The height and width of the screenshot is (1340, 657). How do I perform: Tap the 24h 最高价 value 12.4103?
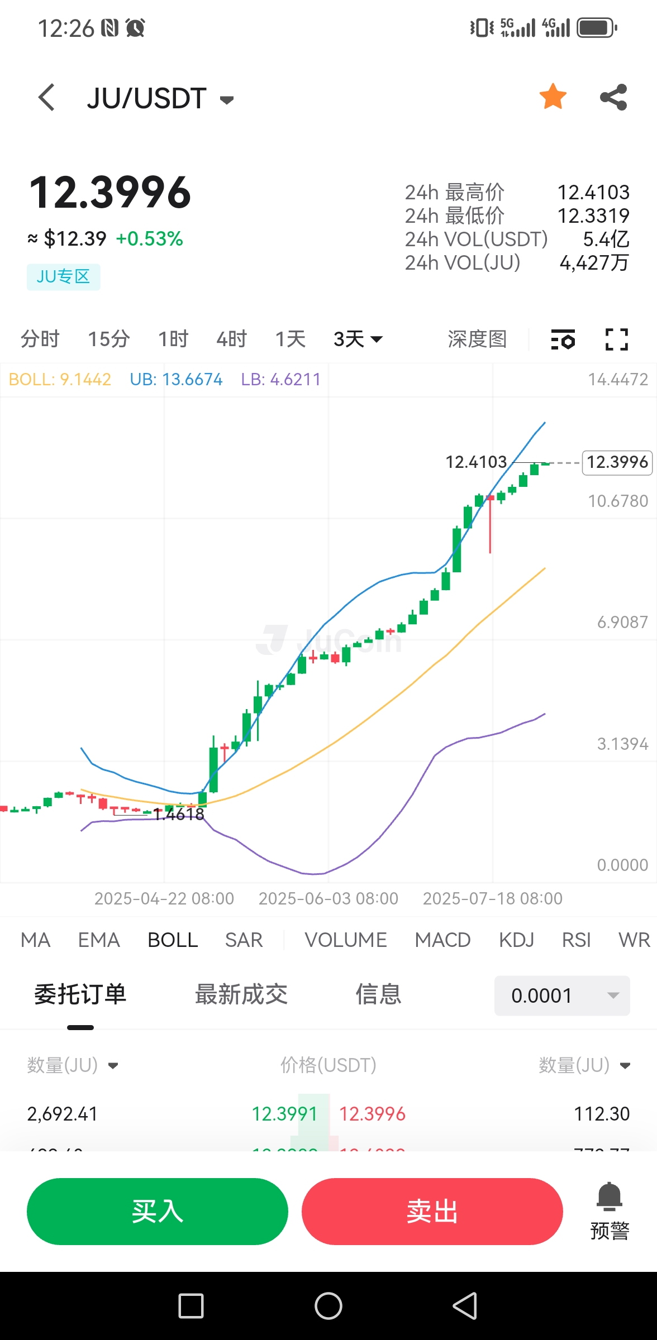[x=593, y=192]
